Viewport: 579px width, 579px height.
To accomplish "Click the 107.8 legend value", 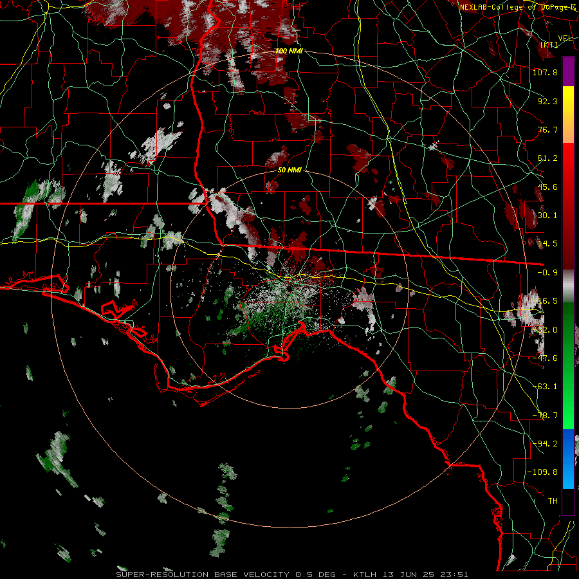I will (x=545, y=72).
